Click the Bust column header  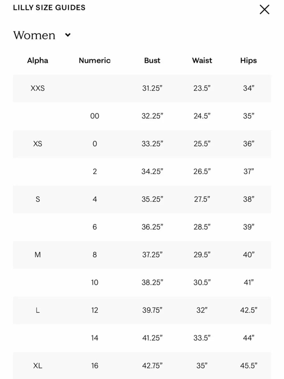click(x=152, y=60)
